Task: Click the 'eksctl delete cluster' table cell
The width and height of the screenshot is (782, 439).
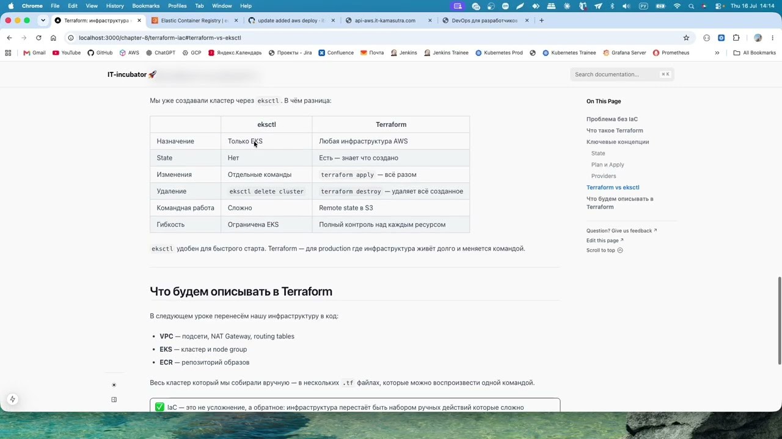Action: (x=266, y=191)
